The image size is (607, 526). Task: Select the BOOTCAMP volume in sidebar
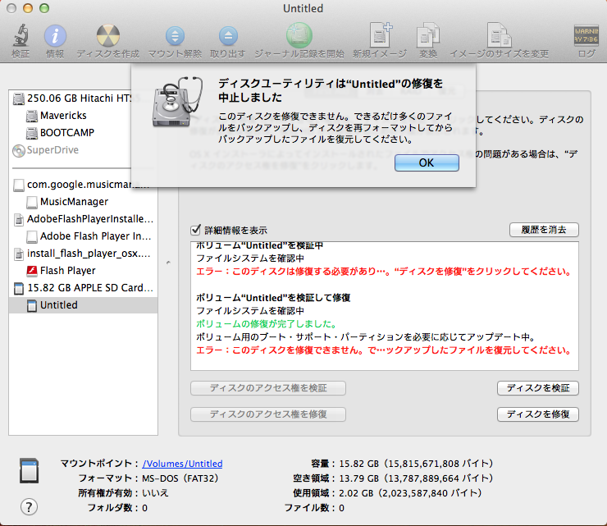pos(67,133)
